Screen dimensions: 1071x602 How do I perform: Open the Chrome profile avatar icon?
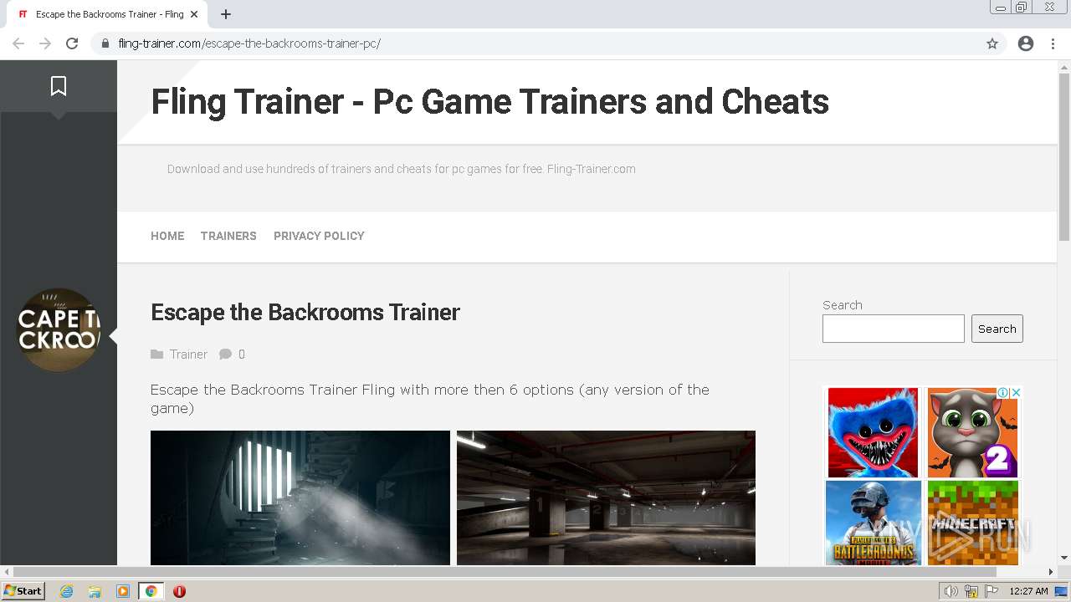point(1026,43)
